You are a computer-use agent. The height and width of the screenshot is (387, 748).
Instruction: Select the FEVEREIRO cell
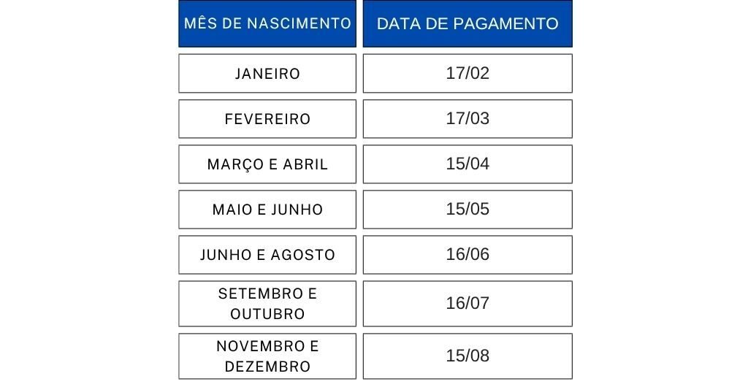click(x=267, y=119)
